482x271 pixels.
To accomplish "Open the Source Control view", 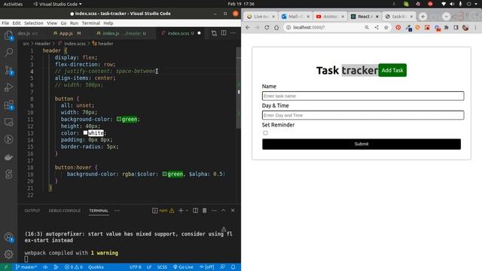I will (8, 70).
